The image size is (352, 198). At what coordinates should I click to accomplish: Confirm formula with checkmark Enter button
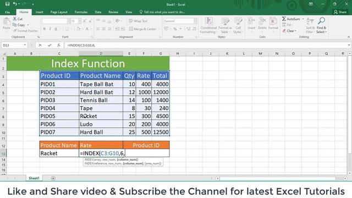coord(50,45)
